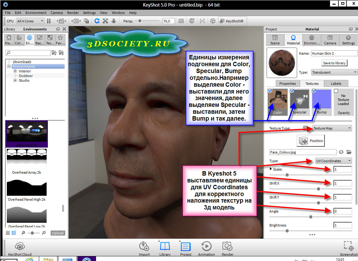The image size is (358, 261).
Task: Switch Library to list view icon
Action: 8,233
